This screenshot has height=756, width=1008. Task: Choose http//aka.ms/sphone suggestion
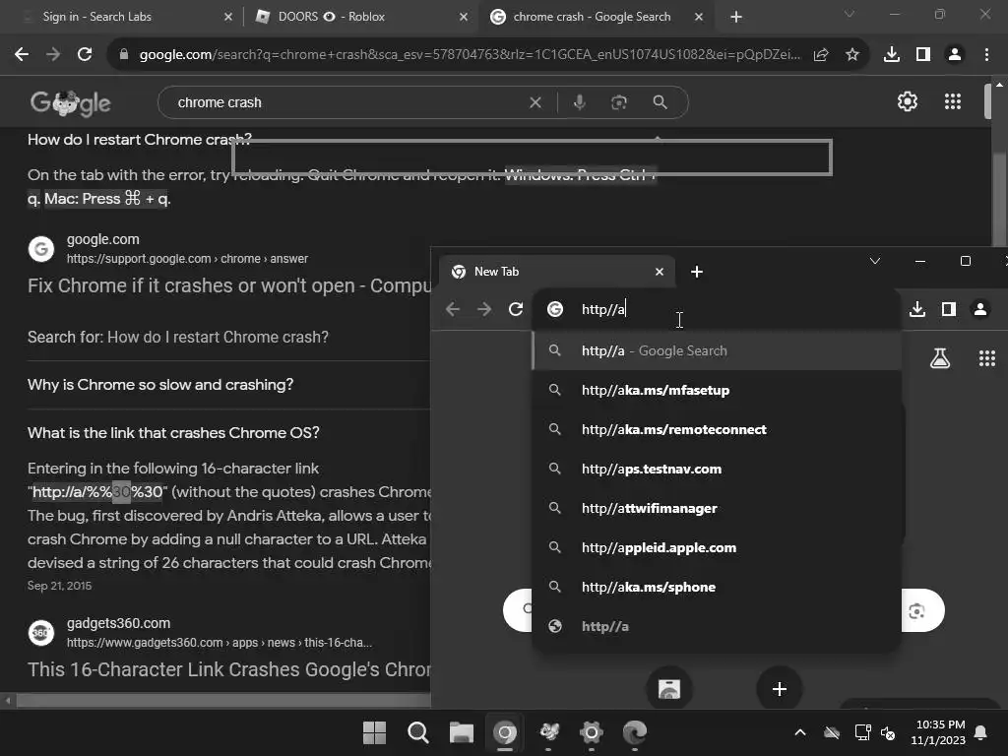[717, 587]
